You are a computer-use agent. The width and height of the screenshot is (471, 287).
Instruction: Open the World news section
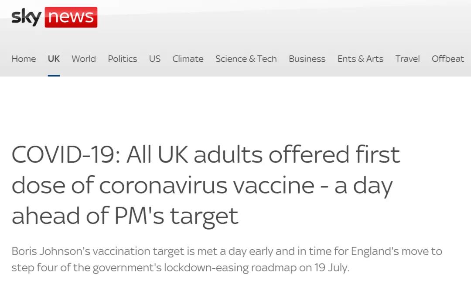click(84, 59)
